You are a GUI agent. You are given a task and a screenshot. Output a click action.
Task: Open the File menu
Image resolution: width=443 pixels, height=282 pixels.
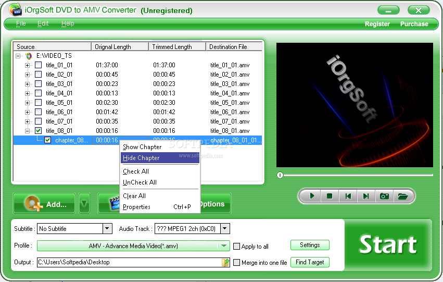[21, 23]
